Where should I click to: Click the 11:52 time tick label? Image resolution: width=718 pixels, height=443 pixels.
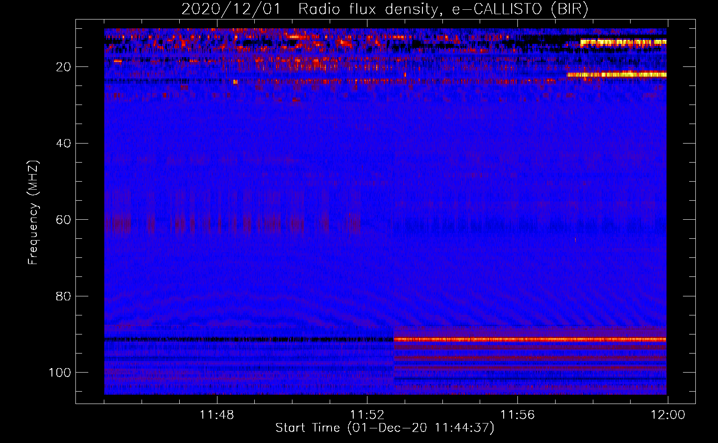coord(367,415)
